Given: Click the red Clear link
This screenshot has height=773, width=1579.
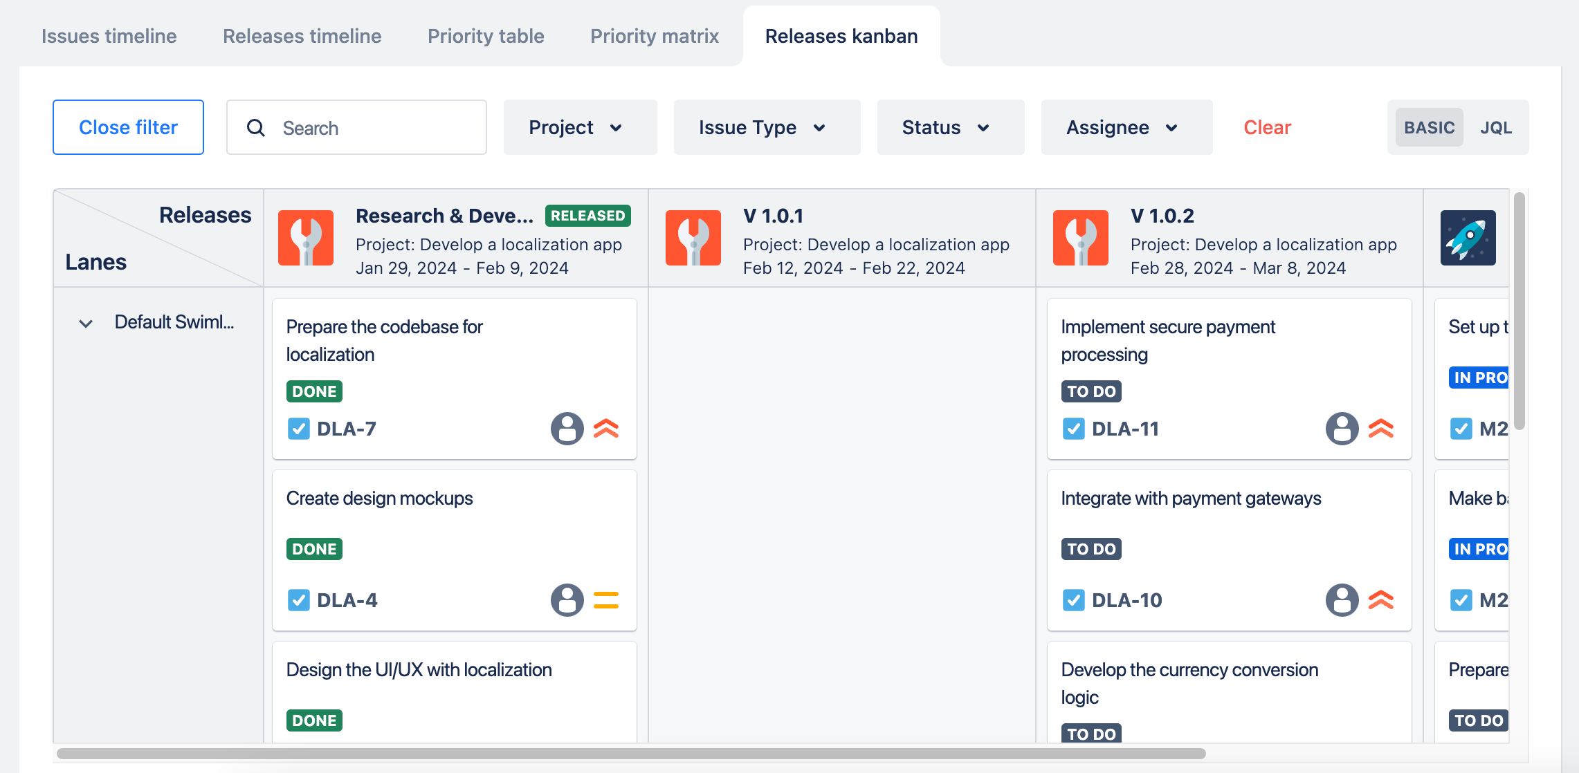Looking at the screenshot, I should (x=1267, y=128).
